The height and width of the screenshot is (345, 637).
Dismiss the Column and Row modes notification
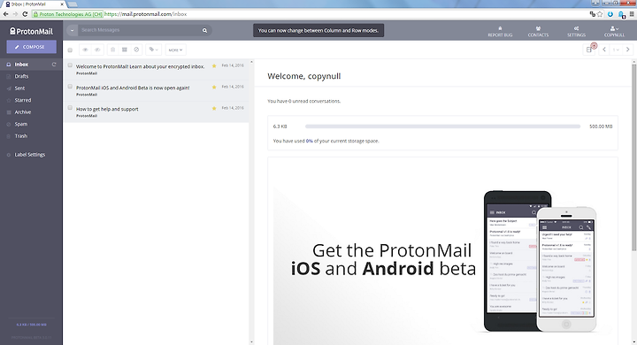point(318,30)
